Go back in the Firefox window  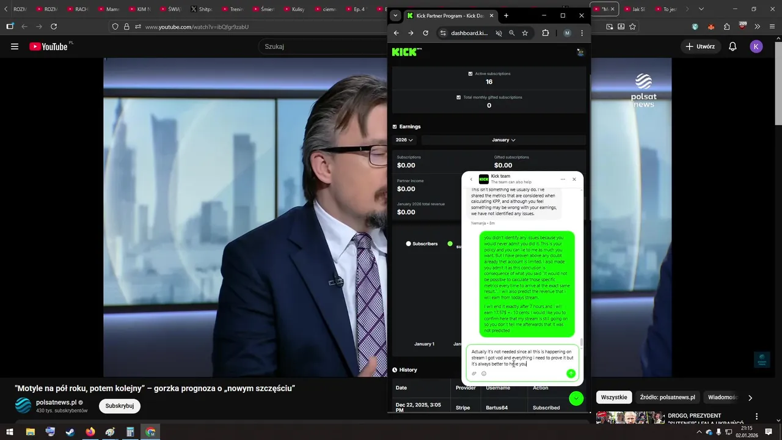(24, 27)
